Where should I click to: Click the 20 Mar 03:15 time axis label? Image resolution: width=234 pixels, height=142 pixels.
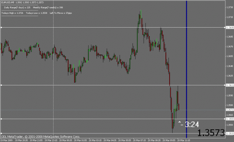(x=95, y=140)
